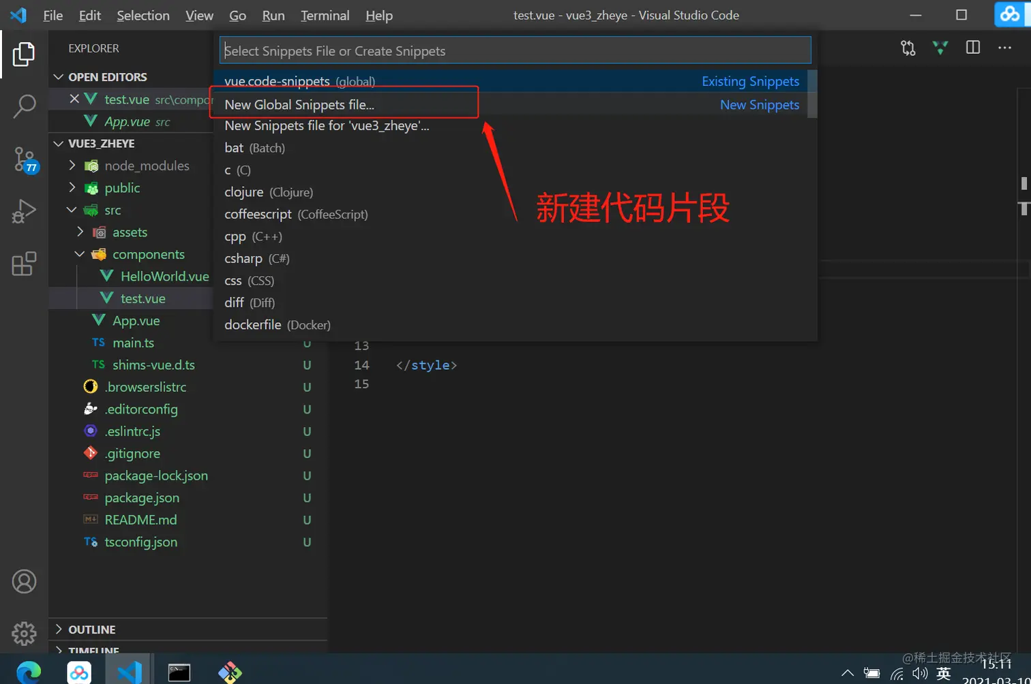This screenshot has height=684, width=1031.
Task: Select the csharp (C#) snippet language
Action: pyautogui.click(x=511, y=258)
